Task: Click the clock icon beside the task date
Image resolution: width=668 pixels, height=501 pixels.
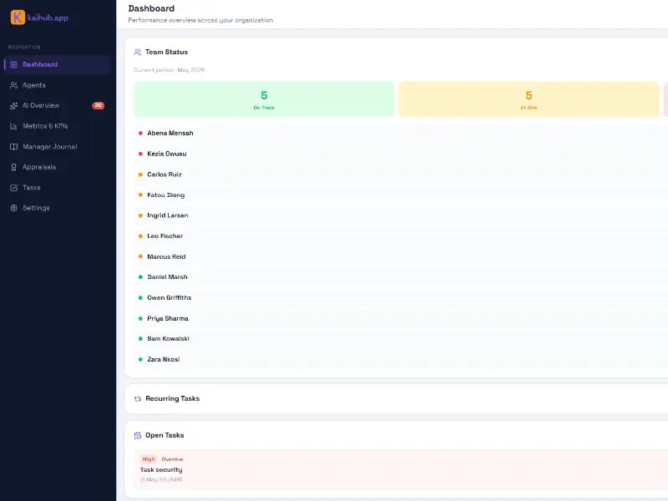Action: coord(142,479)
